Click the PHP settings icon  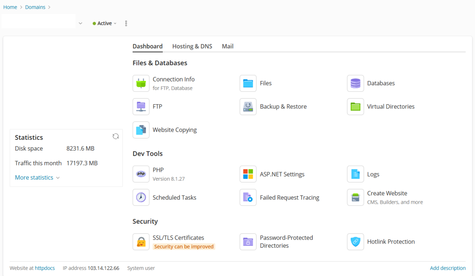[x=141, y=174]
